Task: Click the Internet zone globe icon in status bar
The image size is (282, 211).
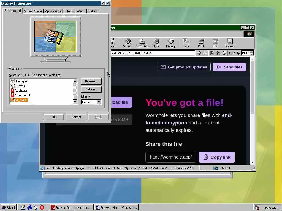Action: pos(216,168)
